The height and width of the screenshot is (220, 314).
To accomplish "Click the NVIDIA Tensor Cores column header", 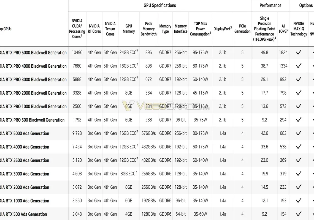I will [x=110, y=29].
